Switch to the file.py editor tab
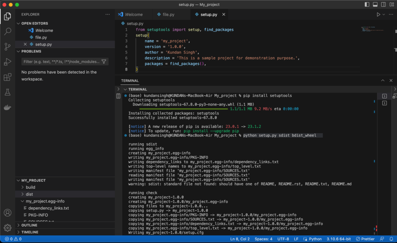Viewport: 397px width, 243px height. (x=168, y=14)
